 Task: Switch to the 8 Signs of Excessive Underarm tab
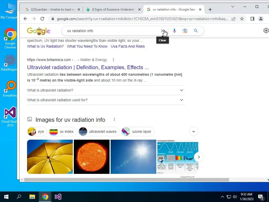[x=113, y=9]
